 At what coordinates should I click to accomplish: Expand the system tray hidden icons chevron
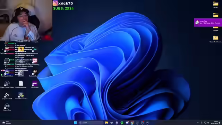pyautogui.click(x=198, y=123)
